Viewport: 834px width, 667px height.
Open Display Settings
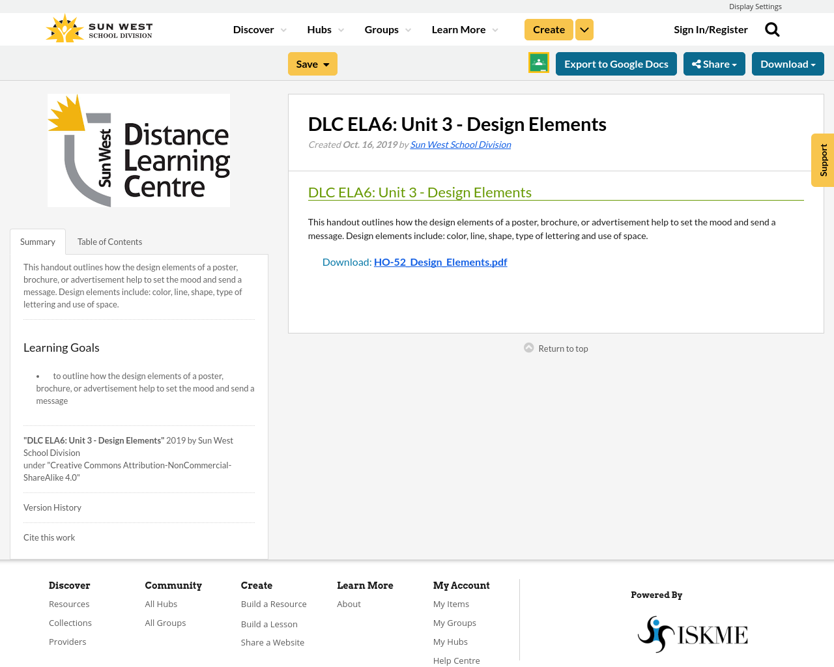pyautogui.click(x=755, y=5)
